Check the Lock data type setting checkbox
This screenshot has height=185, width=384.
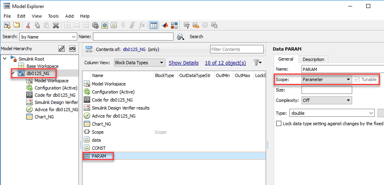pyautogui.click(x=279, y=124)
